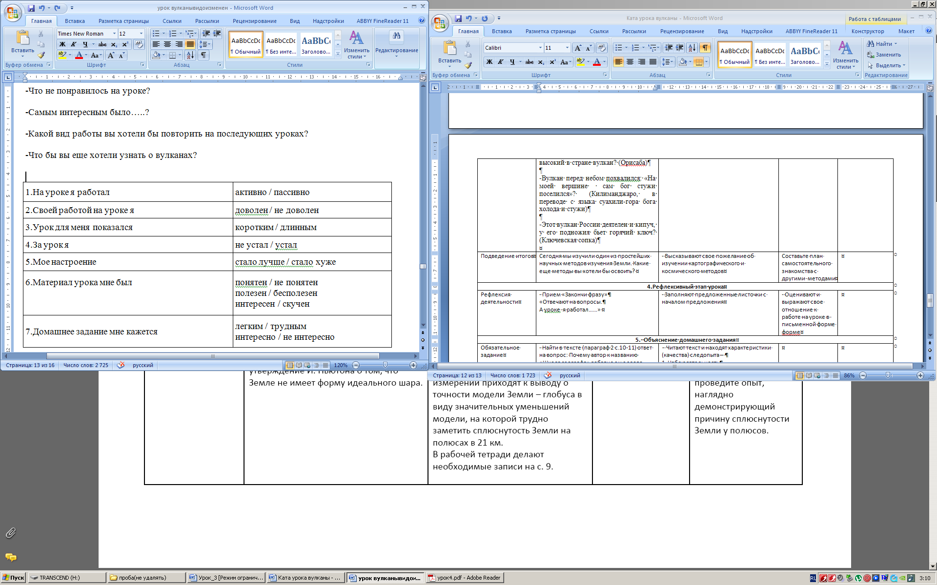This screenshot has width=937, height=585.
Task: Toggle paragraph marks in Ката урока window
Action: (705, 48)
